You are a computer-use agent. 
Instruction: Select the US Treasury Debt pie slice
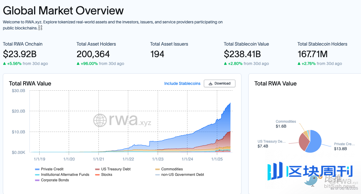click(303, 142)
